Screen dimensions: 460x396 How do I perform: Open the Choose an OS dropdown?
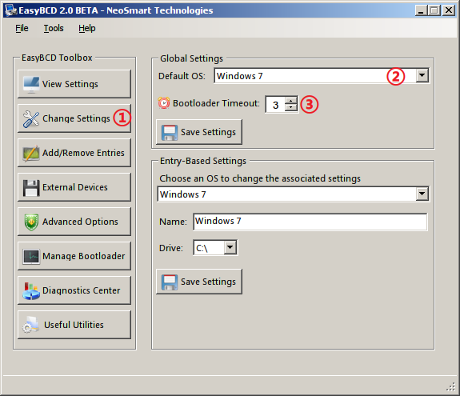[422, 194]
